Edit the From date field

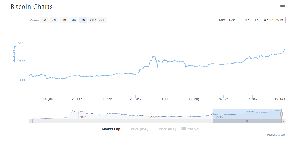click(x=239, y=20)
